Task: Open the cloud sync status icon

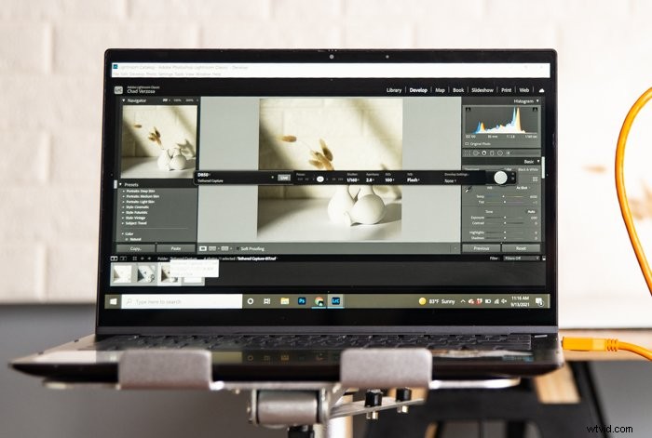Action: tap(541, 90)
